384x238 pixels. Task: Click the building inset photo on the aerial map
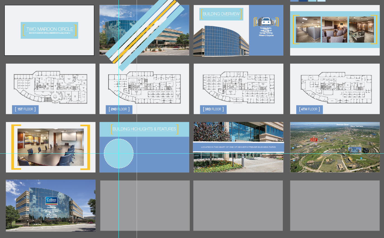pos(355,150)
